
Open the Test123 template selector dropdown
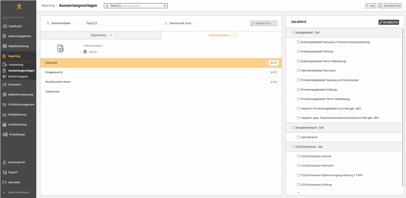[x=136, y=6]
